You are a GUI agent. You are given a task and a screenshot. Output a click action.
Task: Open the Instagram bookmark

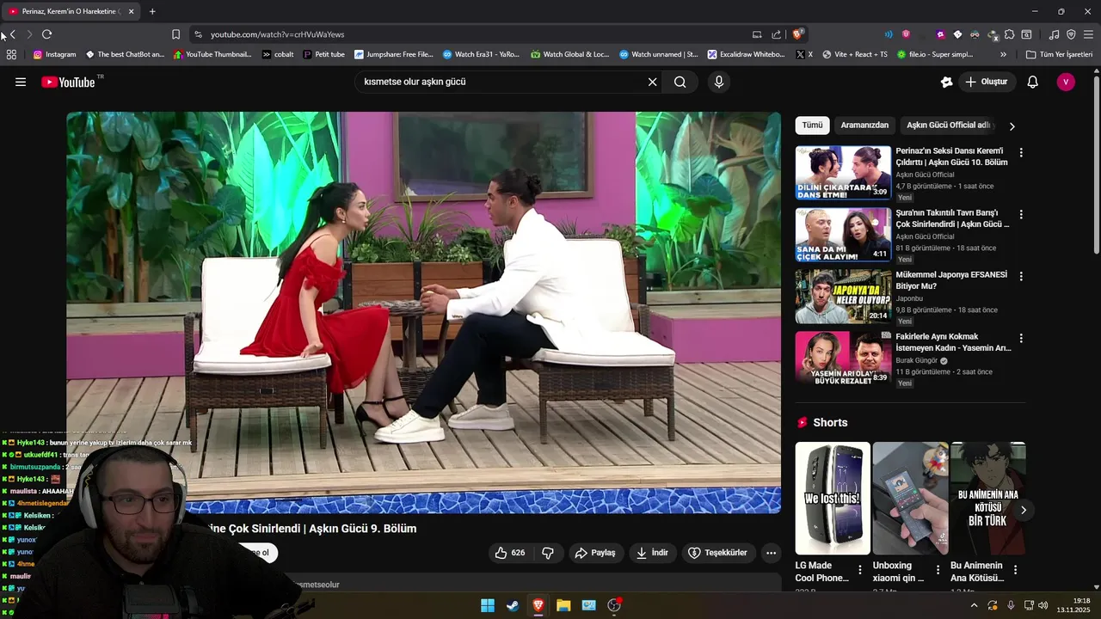click(54, 54)
